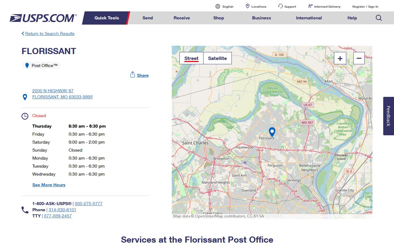This screenshot has height=246, width=394.
Task: Open the Business menu
Action: 262,18
